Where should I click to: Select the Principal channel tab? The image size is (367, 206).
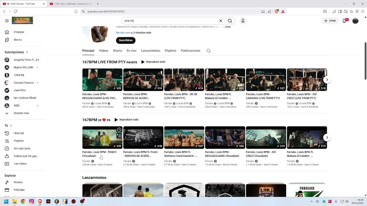88,51
